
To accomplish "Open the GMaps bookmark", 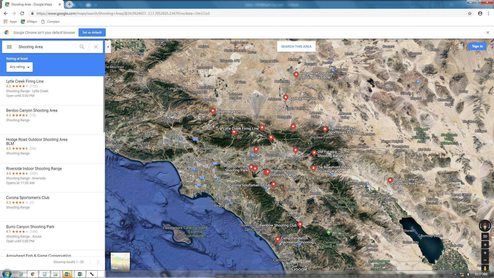I will tap(29, 22).
